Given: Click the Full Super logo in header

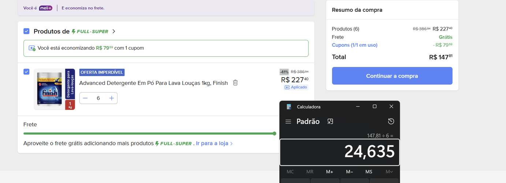Looking at the screenshot, I should 90,31.
